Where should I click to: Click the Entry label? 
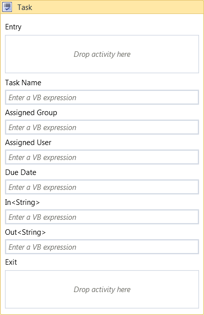(13, 27)
